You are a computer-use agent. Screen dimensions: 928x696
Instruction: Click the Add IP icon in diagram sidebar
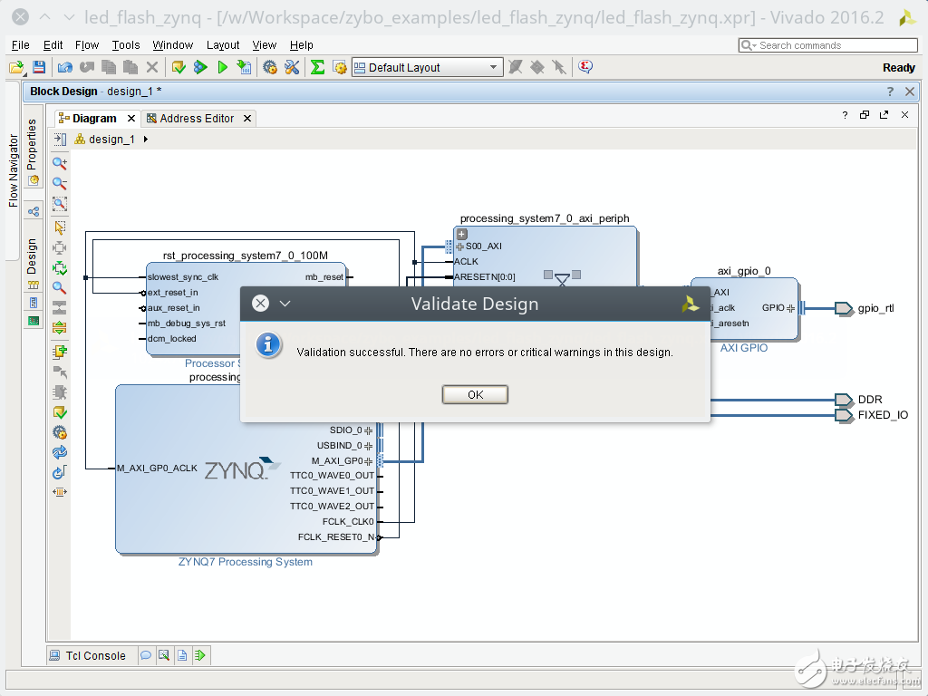[60, 351]
